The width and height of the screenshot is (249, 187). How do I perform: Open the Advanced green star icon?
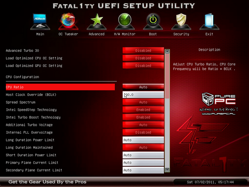96,21
